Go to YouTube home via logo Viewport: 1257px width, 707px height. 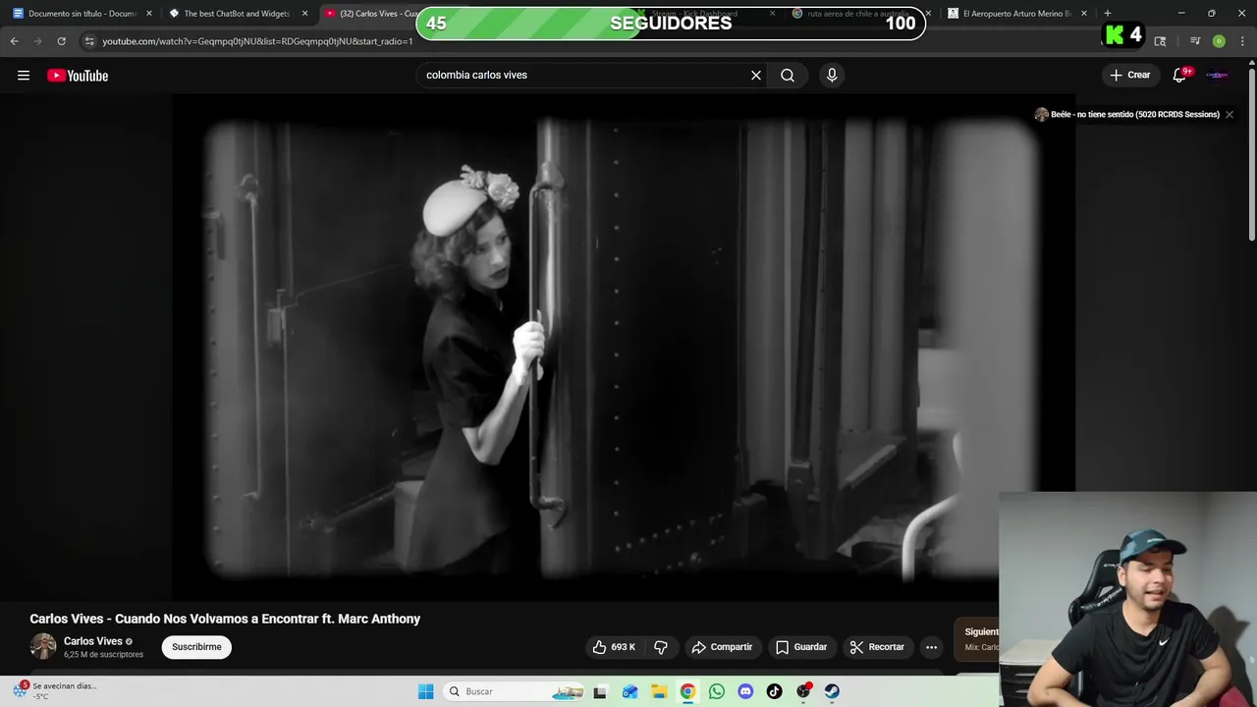tap(78, 76)
